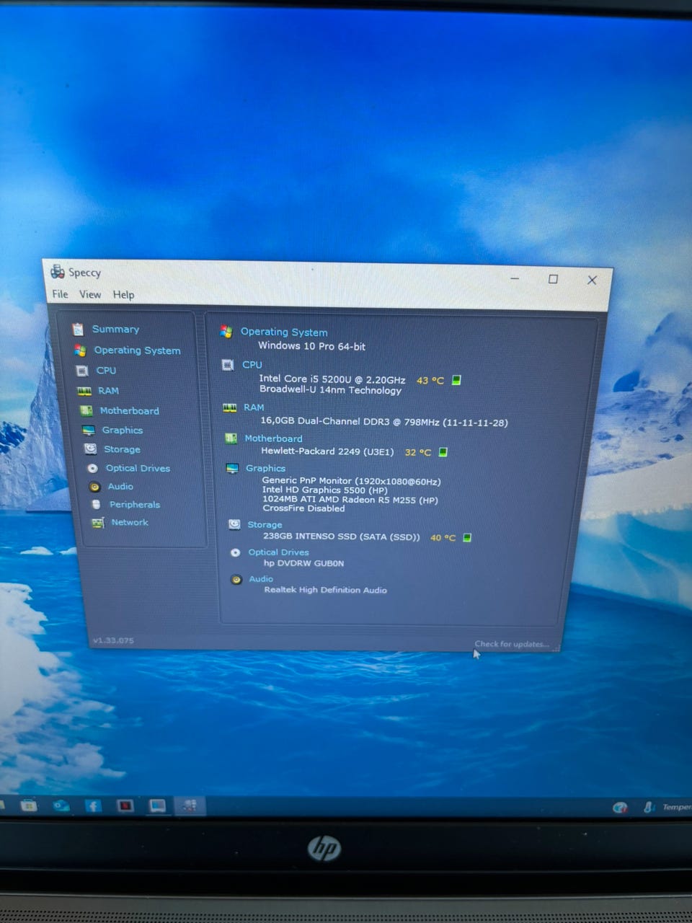Click 238GB INTENSO SSD line
The image size is (692, 923).
(342, 536)
